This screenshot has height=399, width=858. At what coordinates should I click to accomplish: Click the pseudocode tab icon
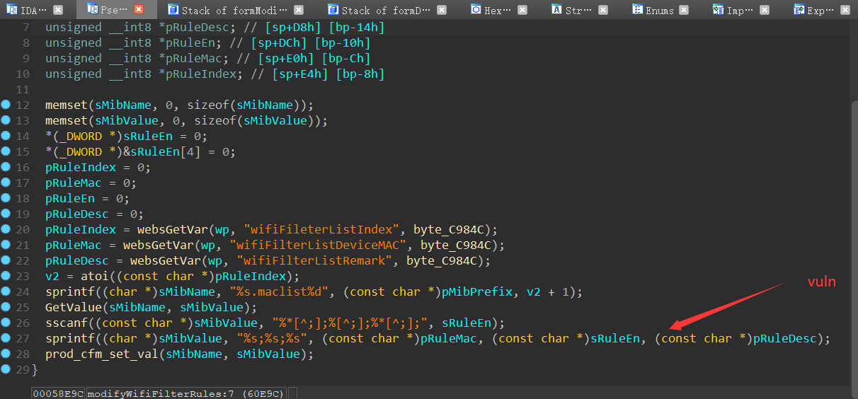93,10
